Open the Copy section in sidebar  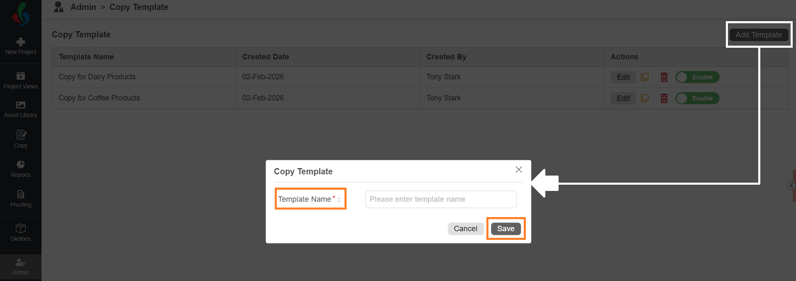coord(21,139)
